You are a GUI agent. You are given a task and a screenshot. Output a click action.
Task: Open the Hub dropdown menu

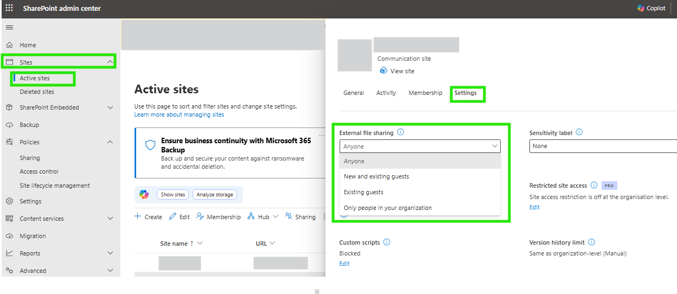pyautogui.click(x=263, y=216)
